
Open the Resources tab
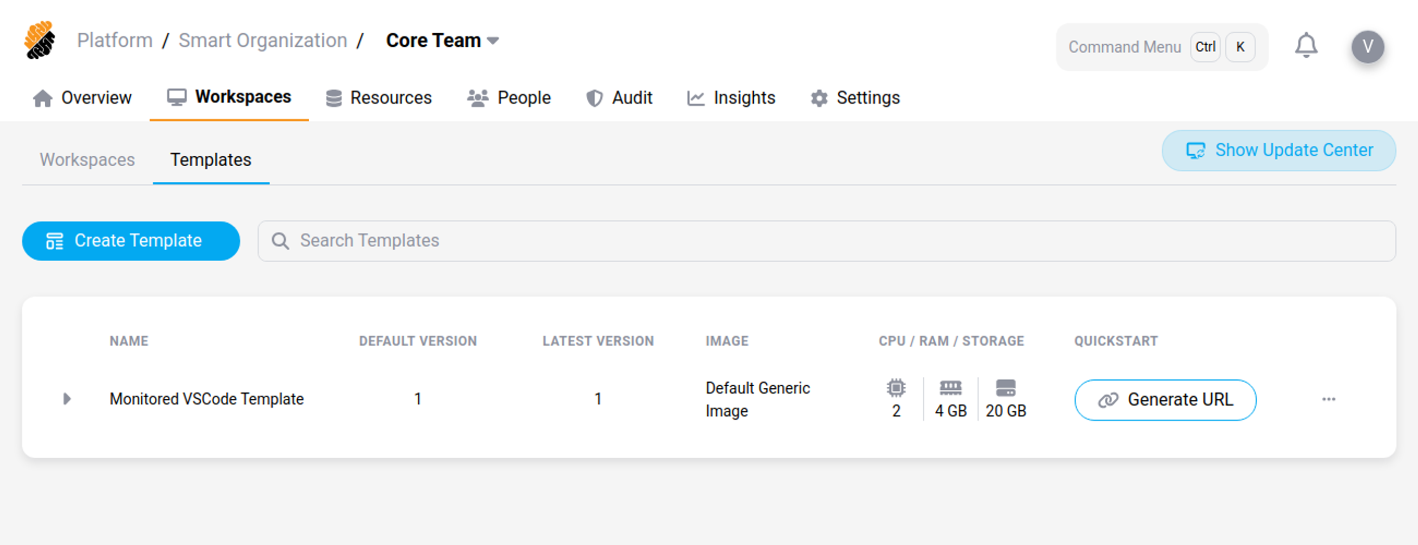coord(379,98)
